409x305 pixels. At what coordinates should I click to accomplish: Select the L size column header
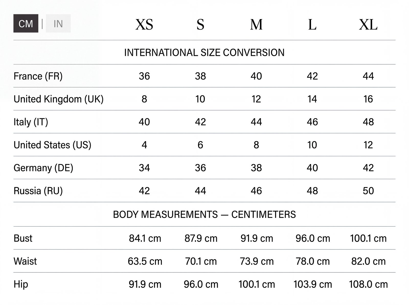(312, 25)
